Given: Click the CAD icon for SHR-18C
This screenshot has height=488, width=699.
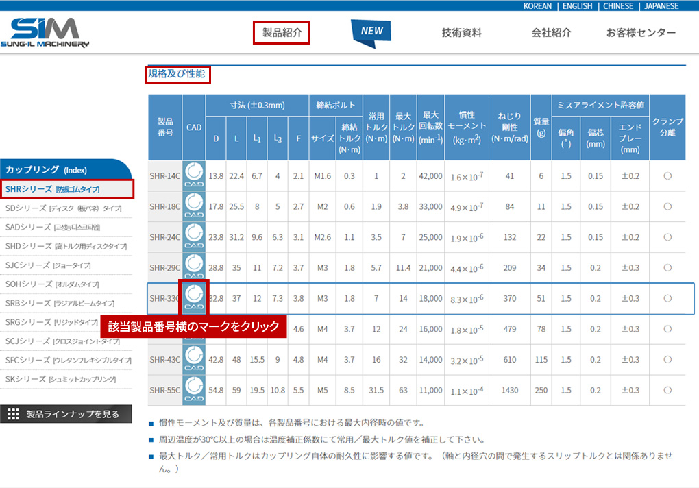Looking at the screenshot, I should click(194, 206).
